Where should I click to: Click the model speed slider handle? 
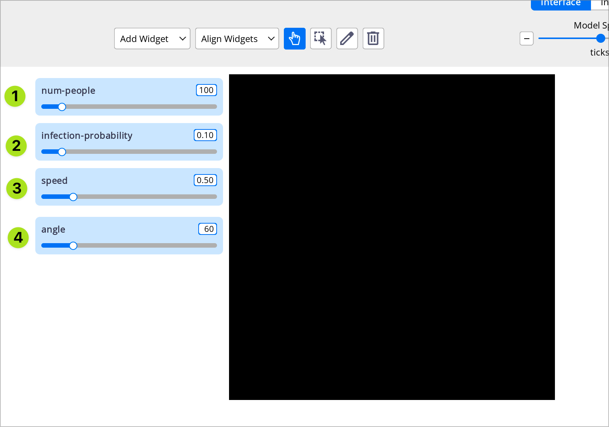click(x=600, y=38)
